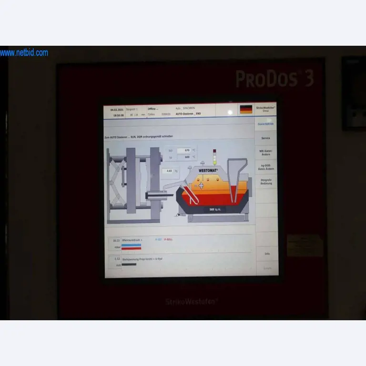Open Steigrohr Bedienung panel

(266, 182)
